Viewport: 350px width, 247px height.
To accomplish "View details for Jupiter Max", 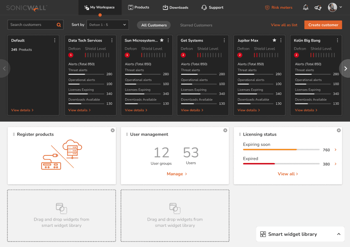I will coord(249,110).
